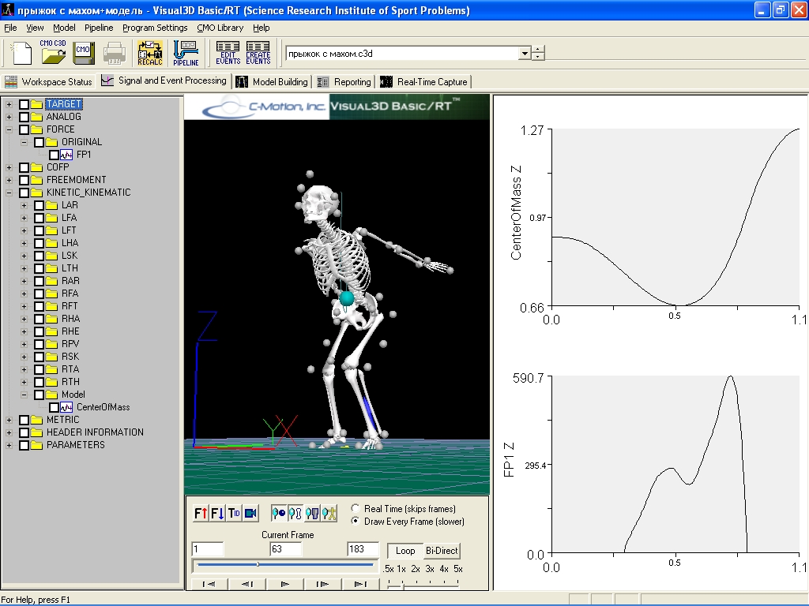809x606 pixels.
Task: Click the Current Frame field showing 63
Action: click(286, 549)
